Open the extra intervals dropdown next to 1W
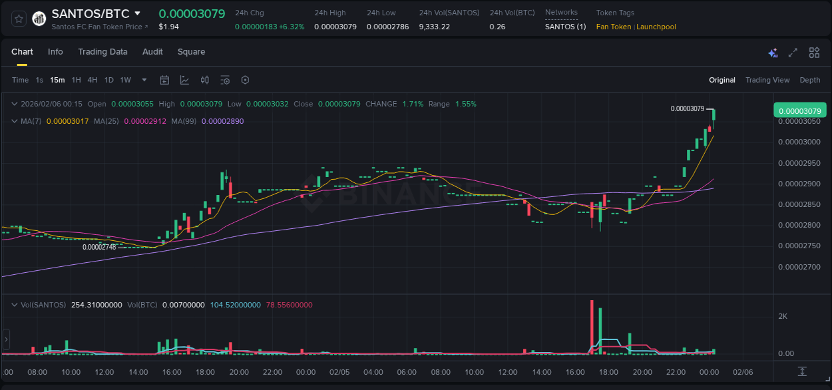Screen dimensions: 832x390 coord(144,80)
